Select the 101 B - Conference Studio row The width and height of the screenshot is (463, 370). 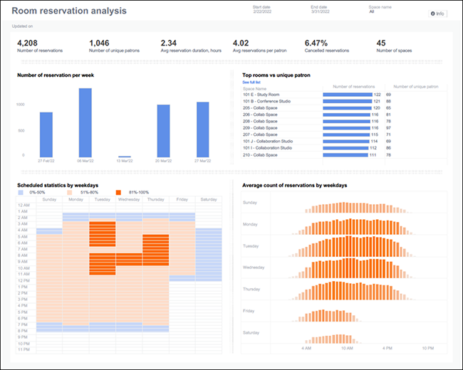coord(344,101)
